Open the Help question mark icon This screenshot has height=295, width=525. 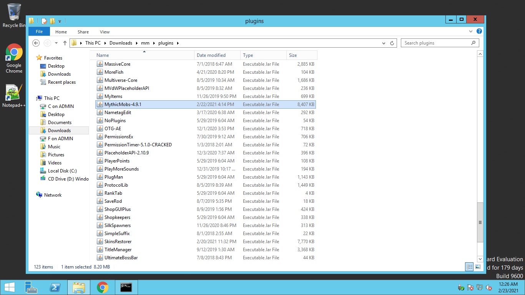(479, 31)
